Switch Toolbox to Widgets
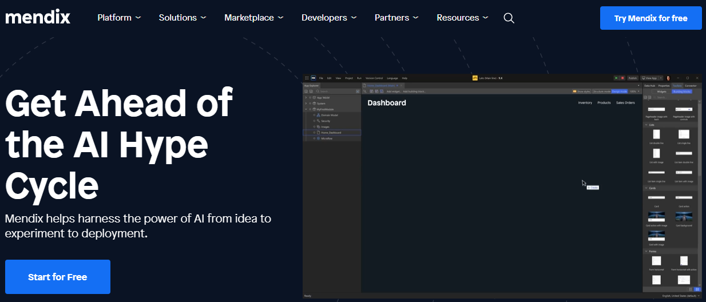 [x=661, y=92]
